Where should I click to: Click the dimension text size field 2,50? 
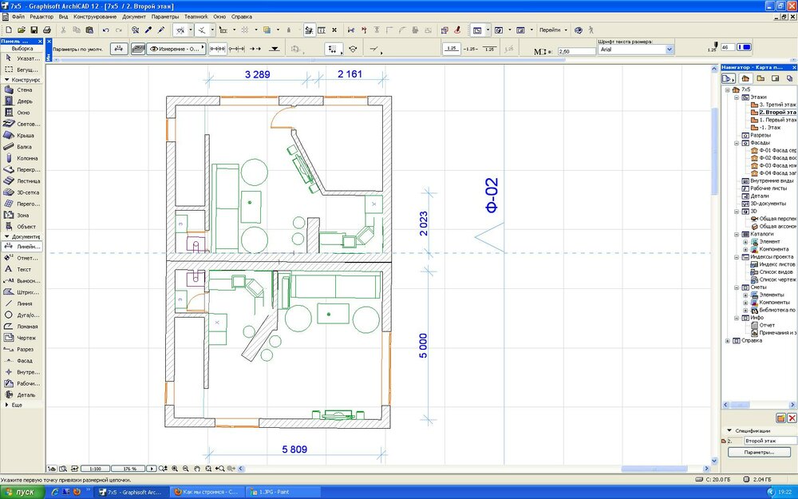coord(574,50)
